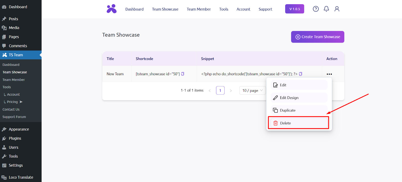Image resolution: width=402 pixels, height=182 pixels.
Task: Click the three-dot action menu icon
Action: (x=329, y=74)
